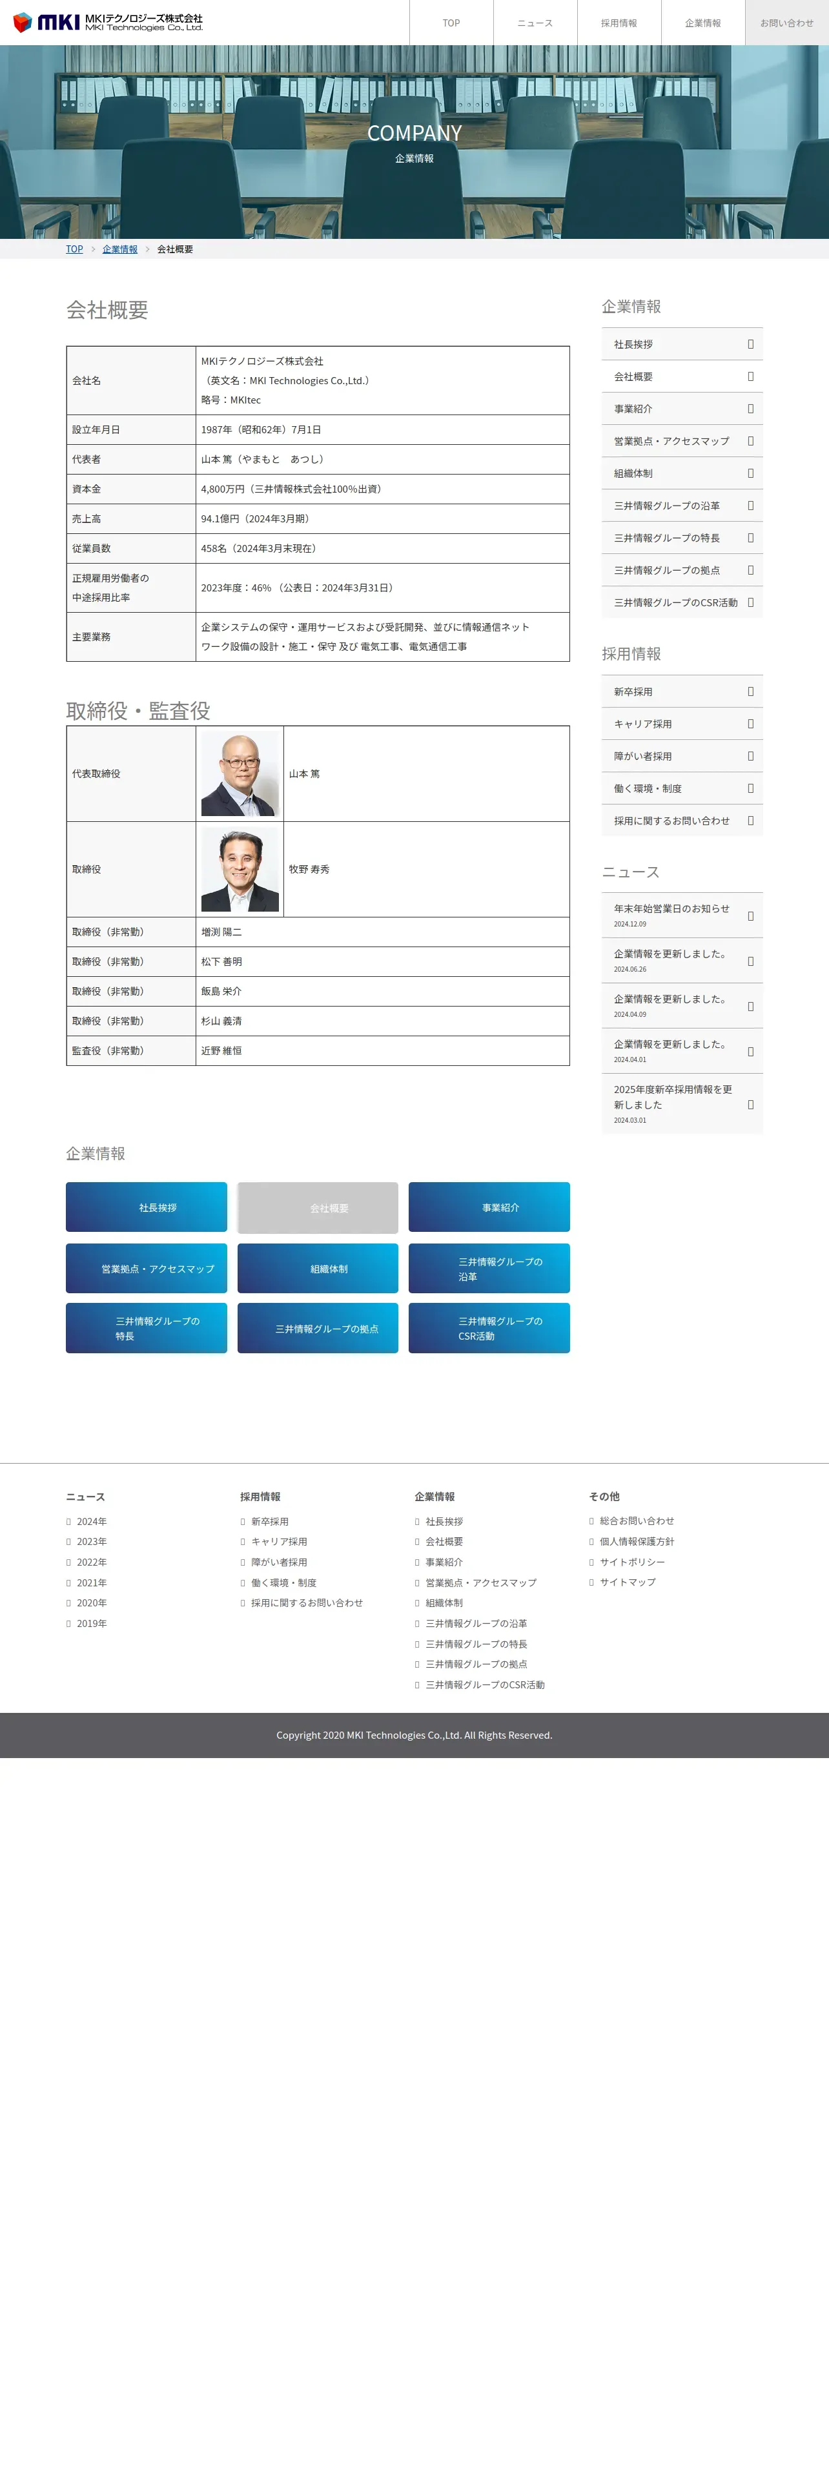Open footer news year 2024年
The height and width of the screenshot is (2487, 829).
tap(92, 1522)
